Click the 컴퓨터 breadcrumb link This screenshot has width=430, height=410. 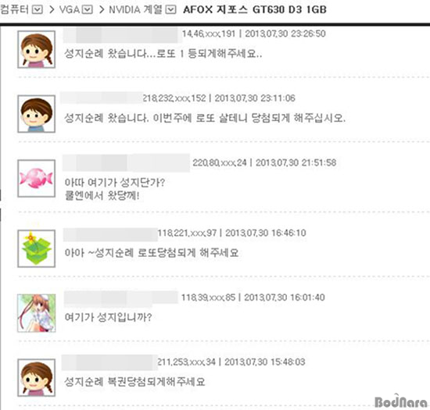(x=14, y=9)
